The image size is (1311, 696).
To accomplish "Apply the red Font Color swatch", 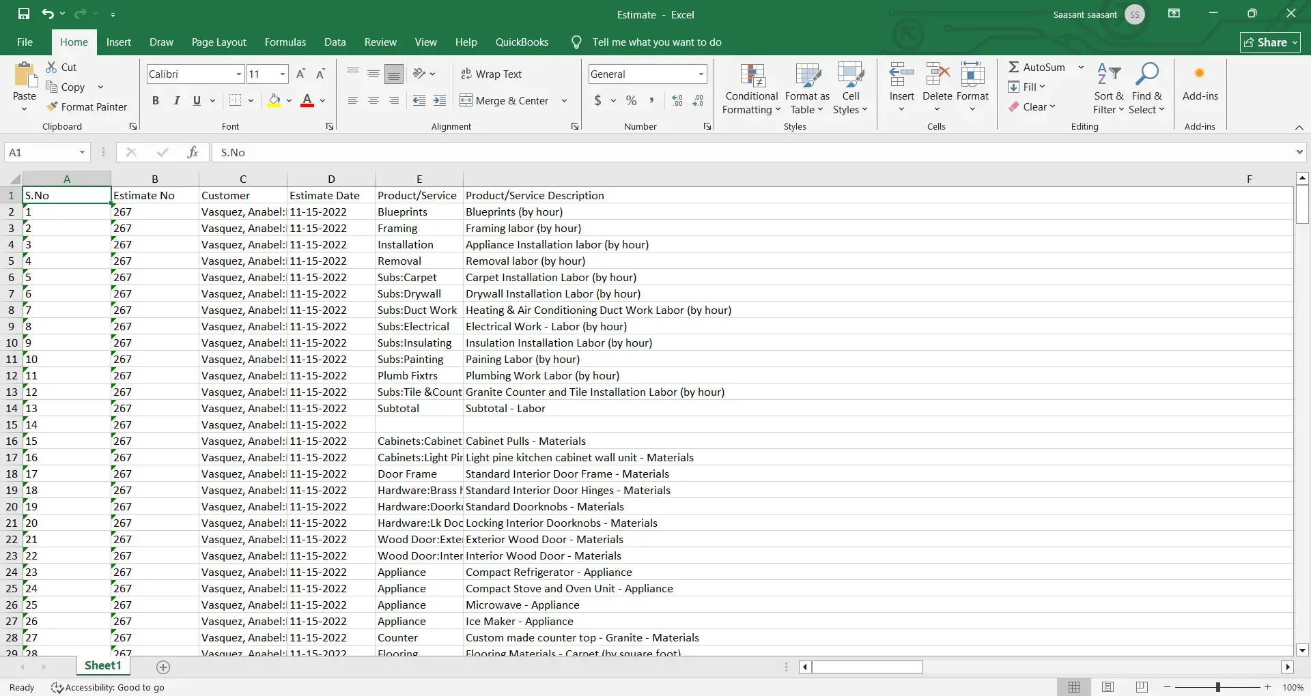I will [x=307, y=100].
